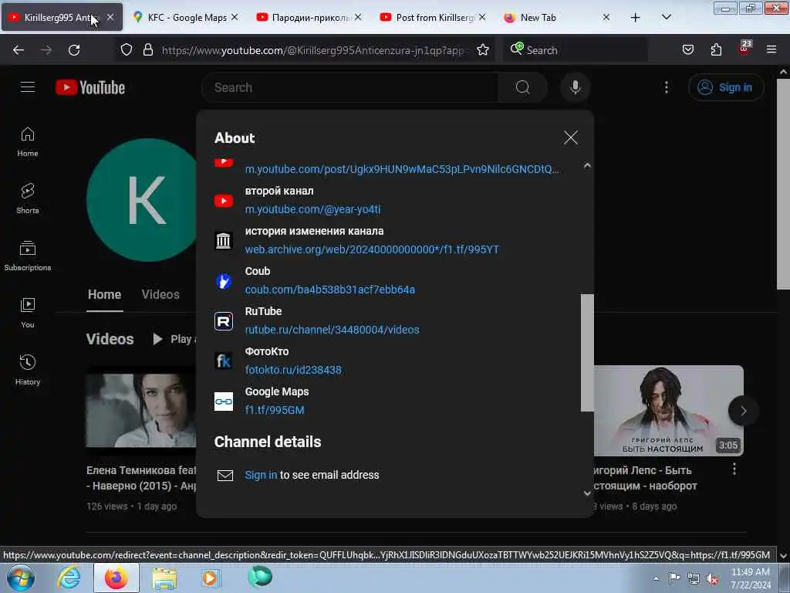The height and width of the screenshot is (593, 790).
Task: Focus the Firefox Search box
Action: 576,50
